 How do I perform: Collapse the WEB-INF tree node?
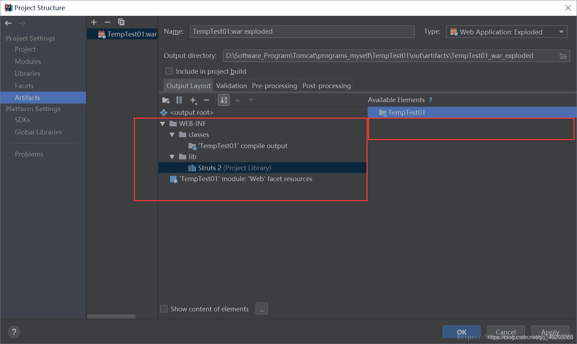tap(163, 123)
